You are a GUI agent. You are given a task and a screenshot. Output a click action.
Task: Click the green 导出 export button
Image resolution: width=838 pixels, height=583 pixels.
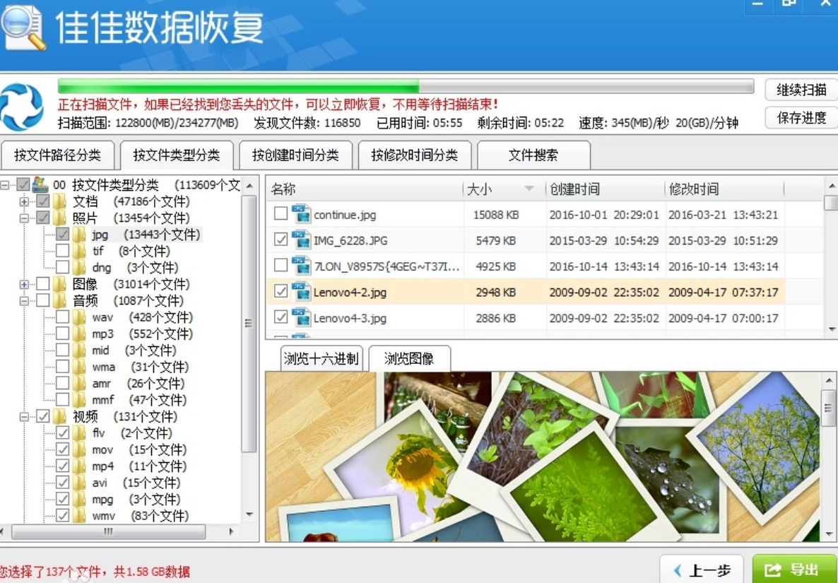coord(794,570)
